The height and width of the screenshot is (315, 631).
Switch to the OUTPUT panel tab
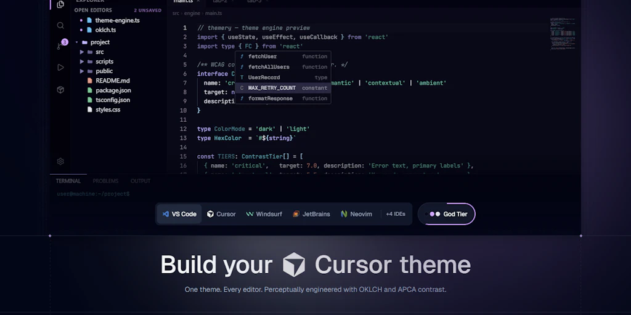(140, 181)
